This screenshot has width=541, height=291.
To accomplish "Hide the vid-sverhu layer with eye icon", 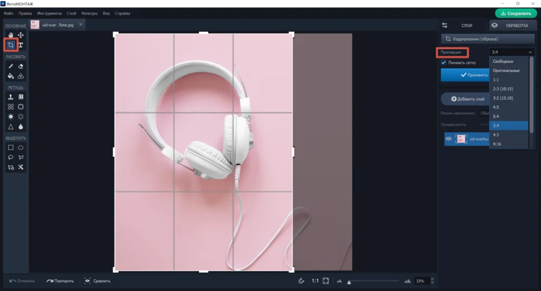I will pyautogui.click(x=448, y=139).
